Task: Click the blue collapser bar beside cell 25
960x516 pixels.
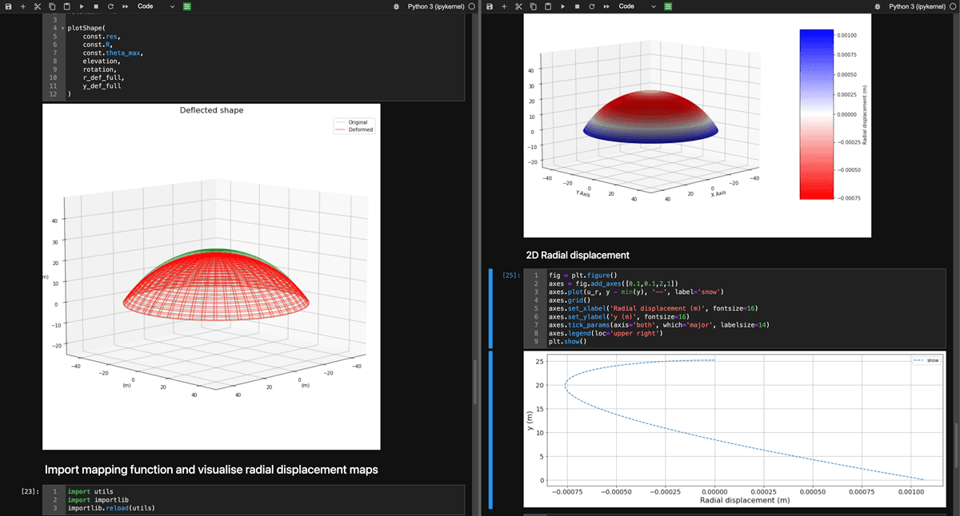Action: pyautogui.click(x=490, y=308)
